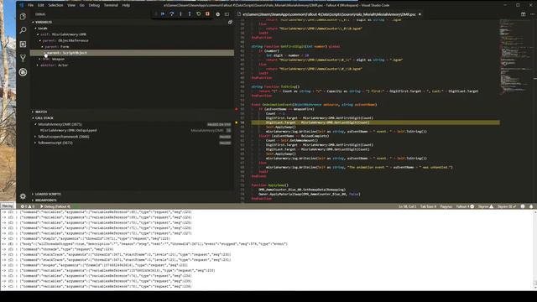
Task: Open the View menu
Action: point(71,5)
